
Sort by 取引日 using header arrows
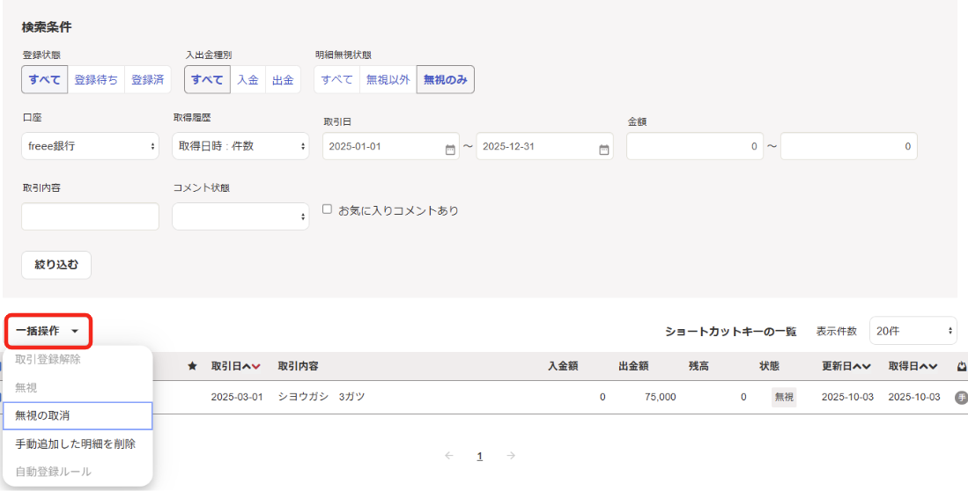[x=251, y=366]
